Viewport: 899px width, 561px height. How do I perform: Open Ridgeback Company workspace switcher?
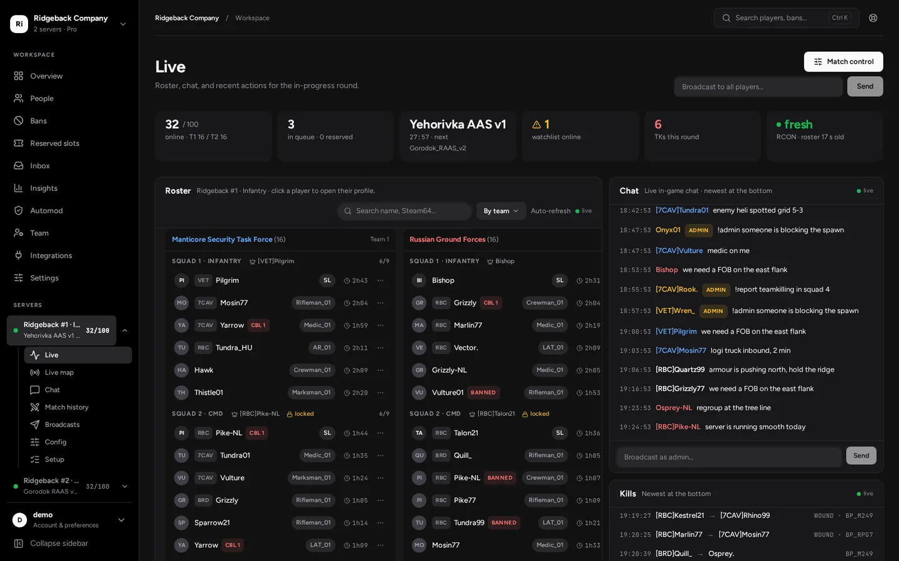69,24
